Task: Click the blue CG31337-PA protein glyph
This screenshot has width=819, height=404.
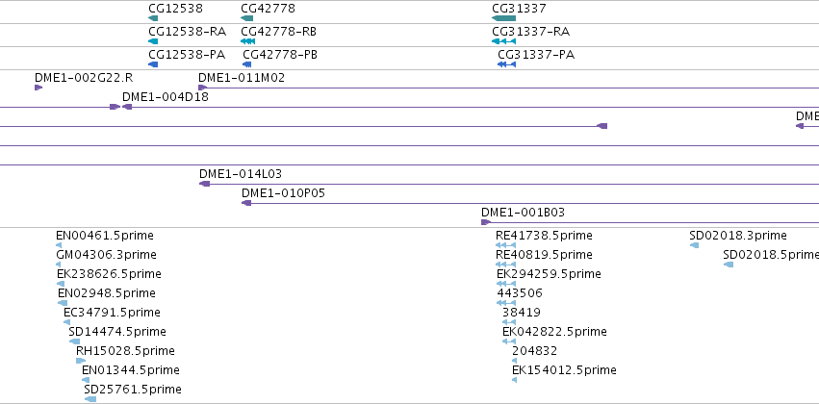Action: pyautogui.click(x=506, y=64)
